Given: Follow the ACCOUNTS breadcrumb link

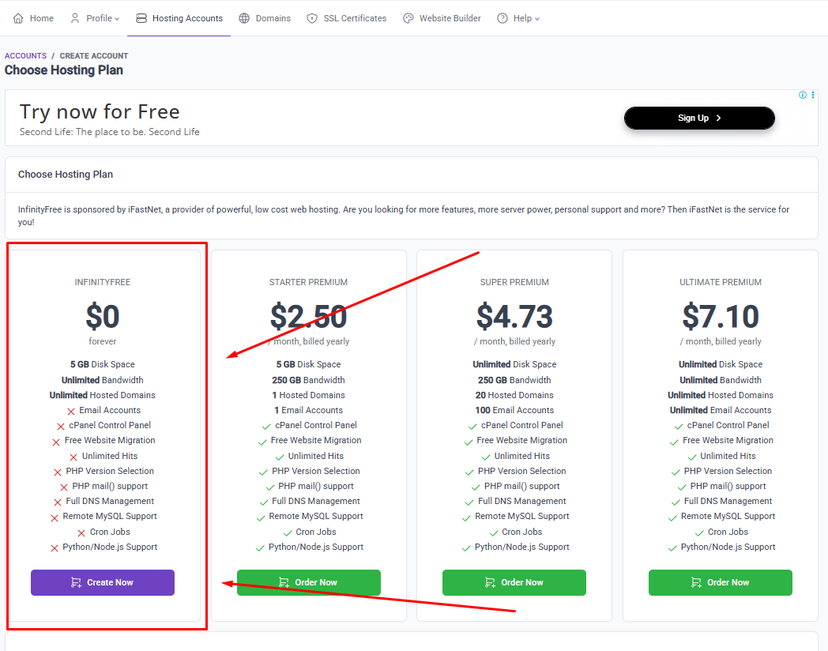Looking at the screenshot, I should coord(25,56).
